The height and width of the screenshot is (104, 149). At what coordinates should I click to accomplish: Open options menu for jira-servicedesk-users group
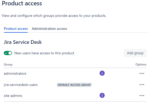click(142, 85)
